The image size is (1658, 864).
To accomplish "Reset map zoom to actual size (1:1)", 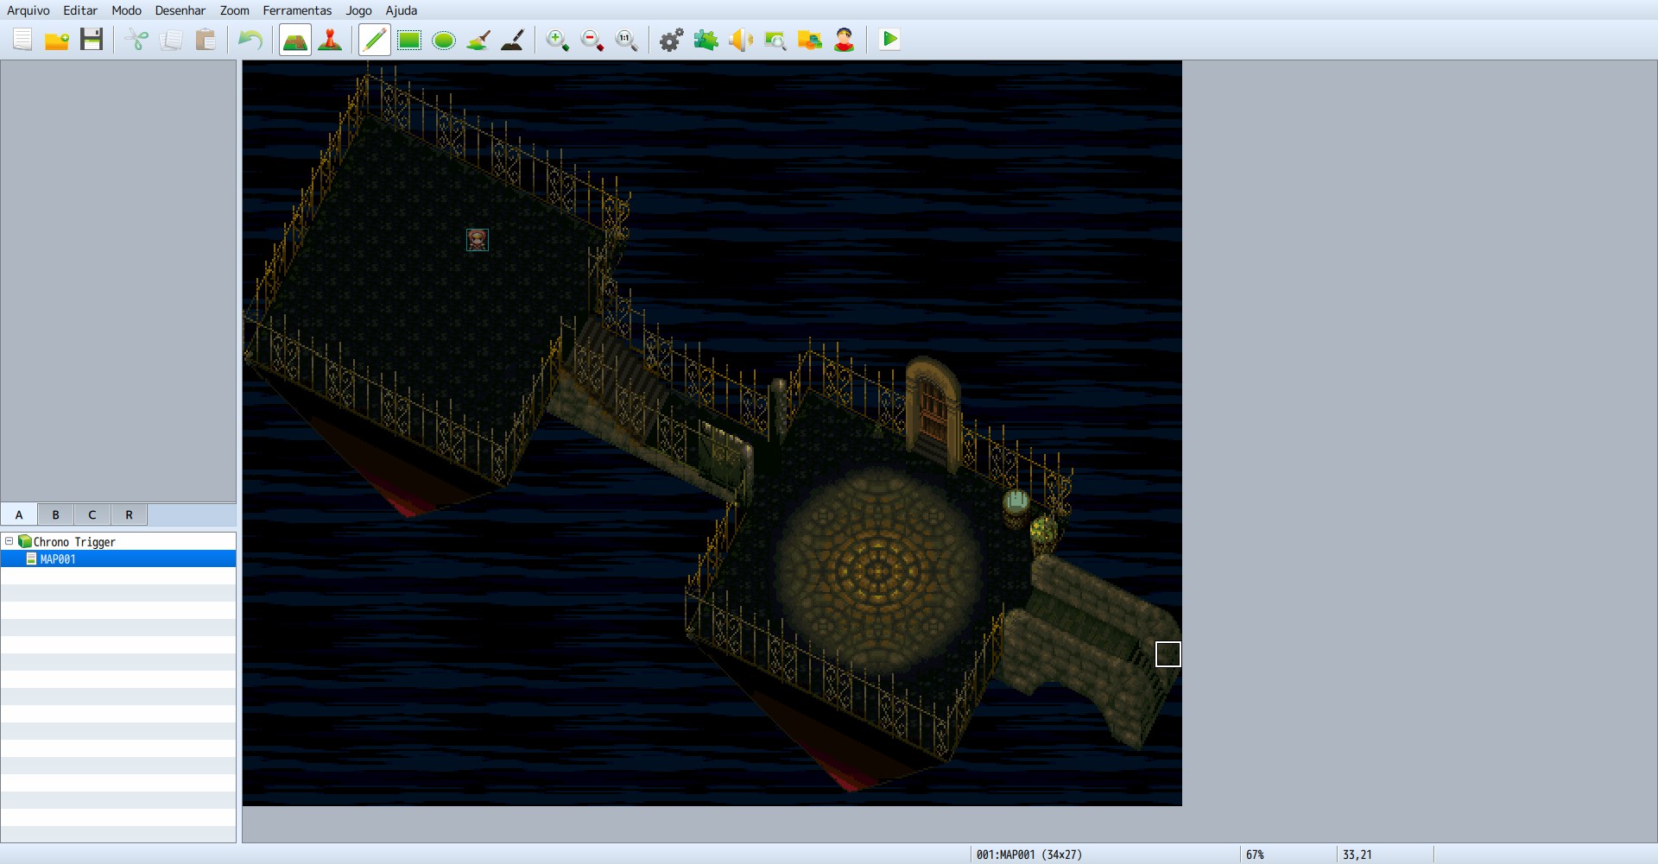I will 627,40.
